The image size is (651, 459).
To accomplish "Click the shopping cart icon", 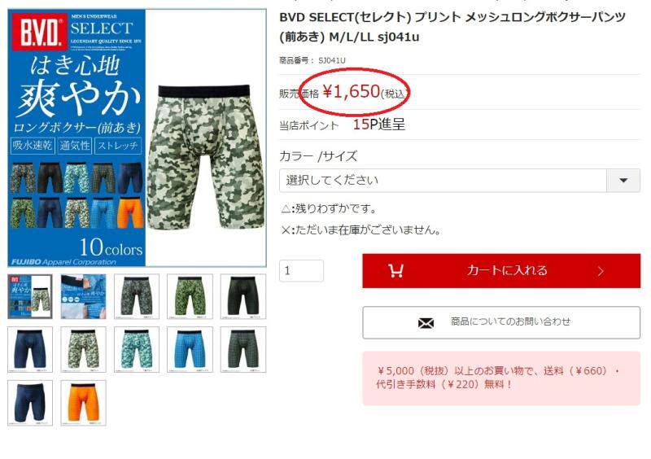I will point(395,271).
